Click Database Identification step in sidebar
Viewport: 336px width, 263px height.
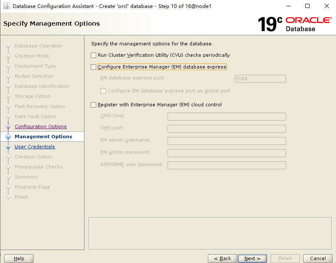click(x=42, y=86)
